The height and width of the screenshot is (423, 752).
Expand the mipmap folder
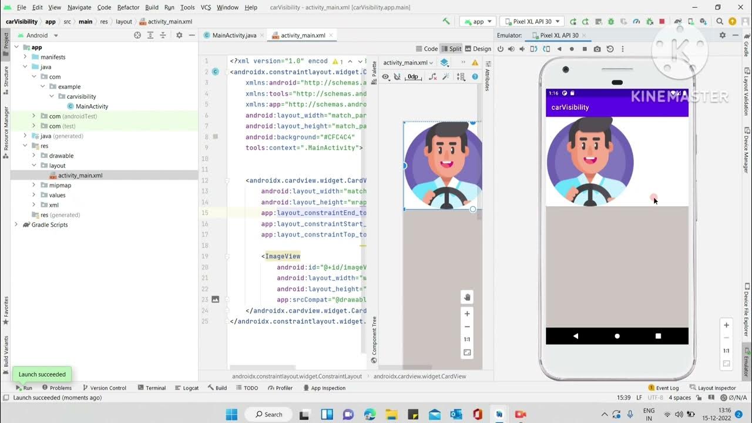point(33,185)
